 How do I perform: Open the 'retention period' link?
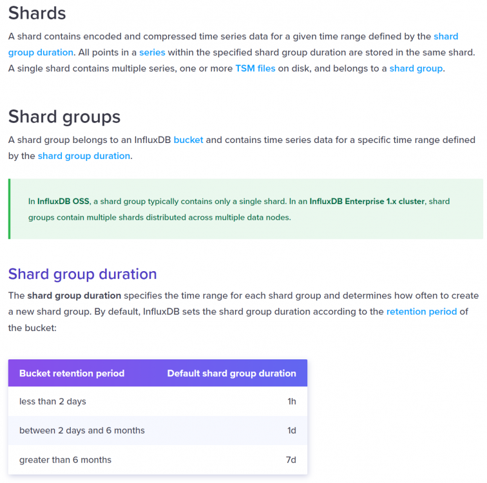[x=421, y=311]
